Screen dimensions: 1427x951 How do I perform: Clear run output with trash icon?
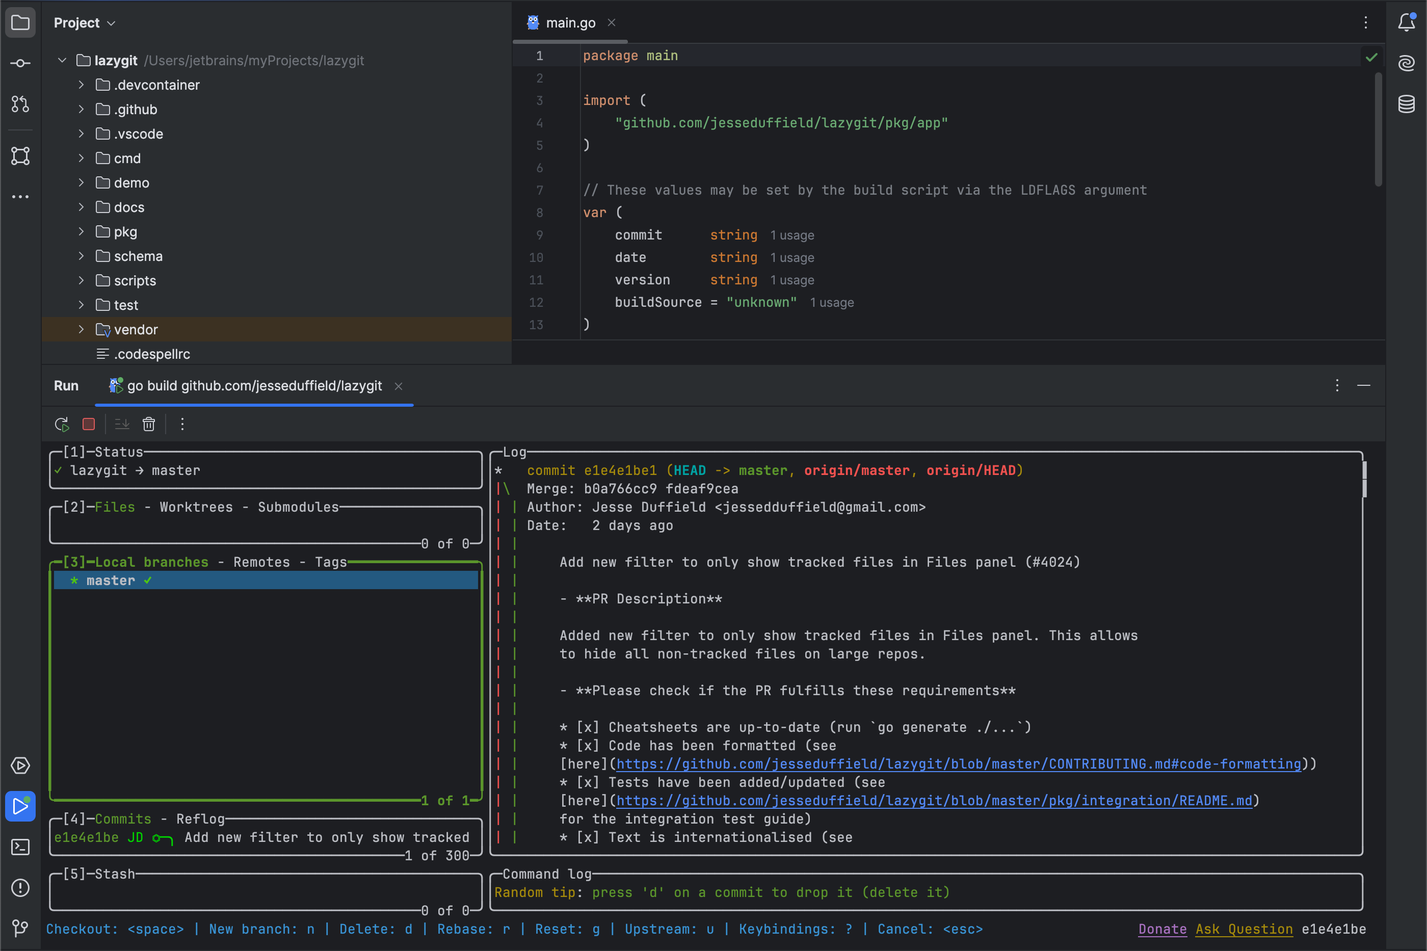tap(149, 424)
